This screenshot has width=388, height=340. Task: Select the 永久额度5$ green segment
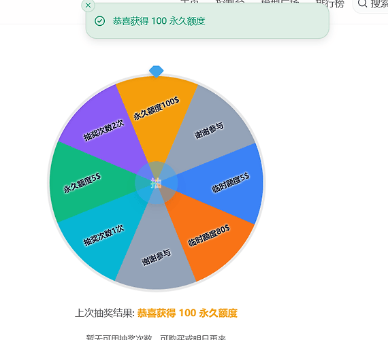coord(82,183)
